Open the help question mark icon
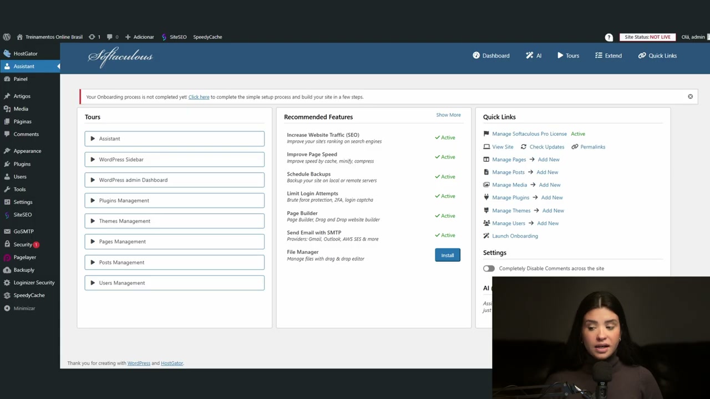 tap(609, 37)
